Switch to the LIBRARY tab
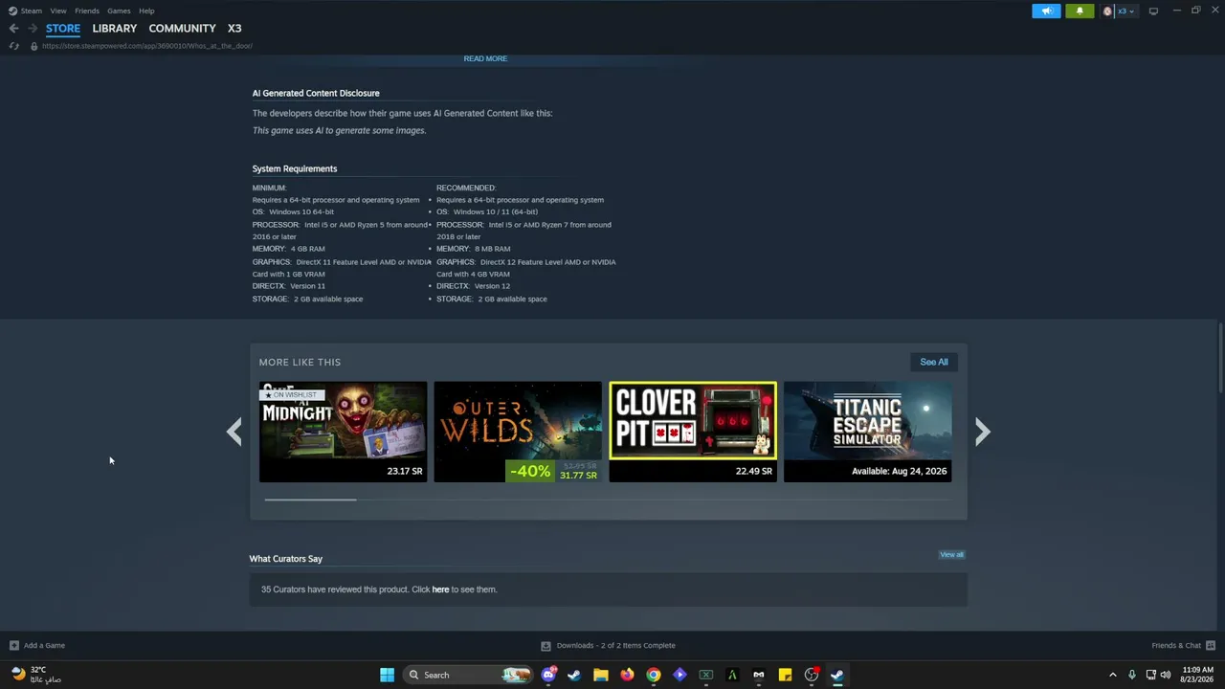 115,29
